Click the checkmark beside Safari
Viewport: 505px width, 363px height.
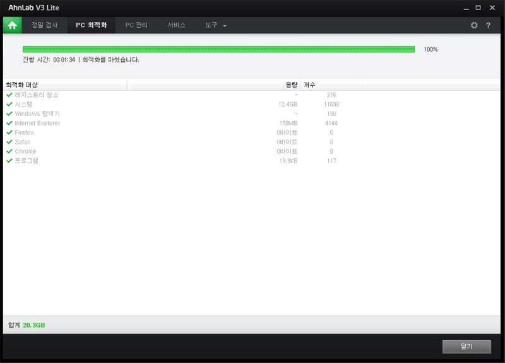[9, 142]
